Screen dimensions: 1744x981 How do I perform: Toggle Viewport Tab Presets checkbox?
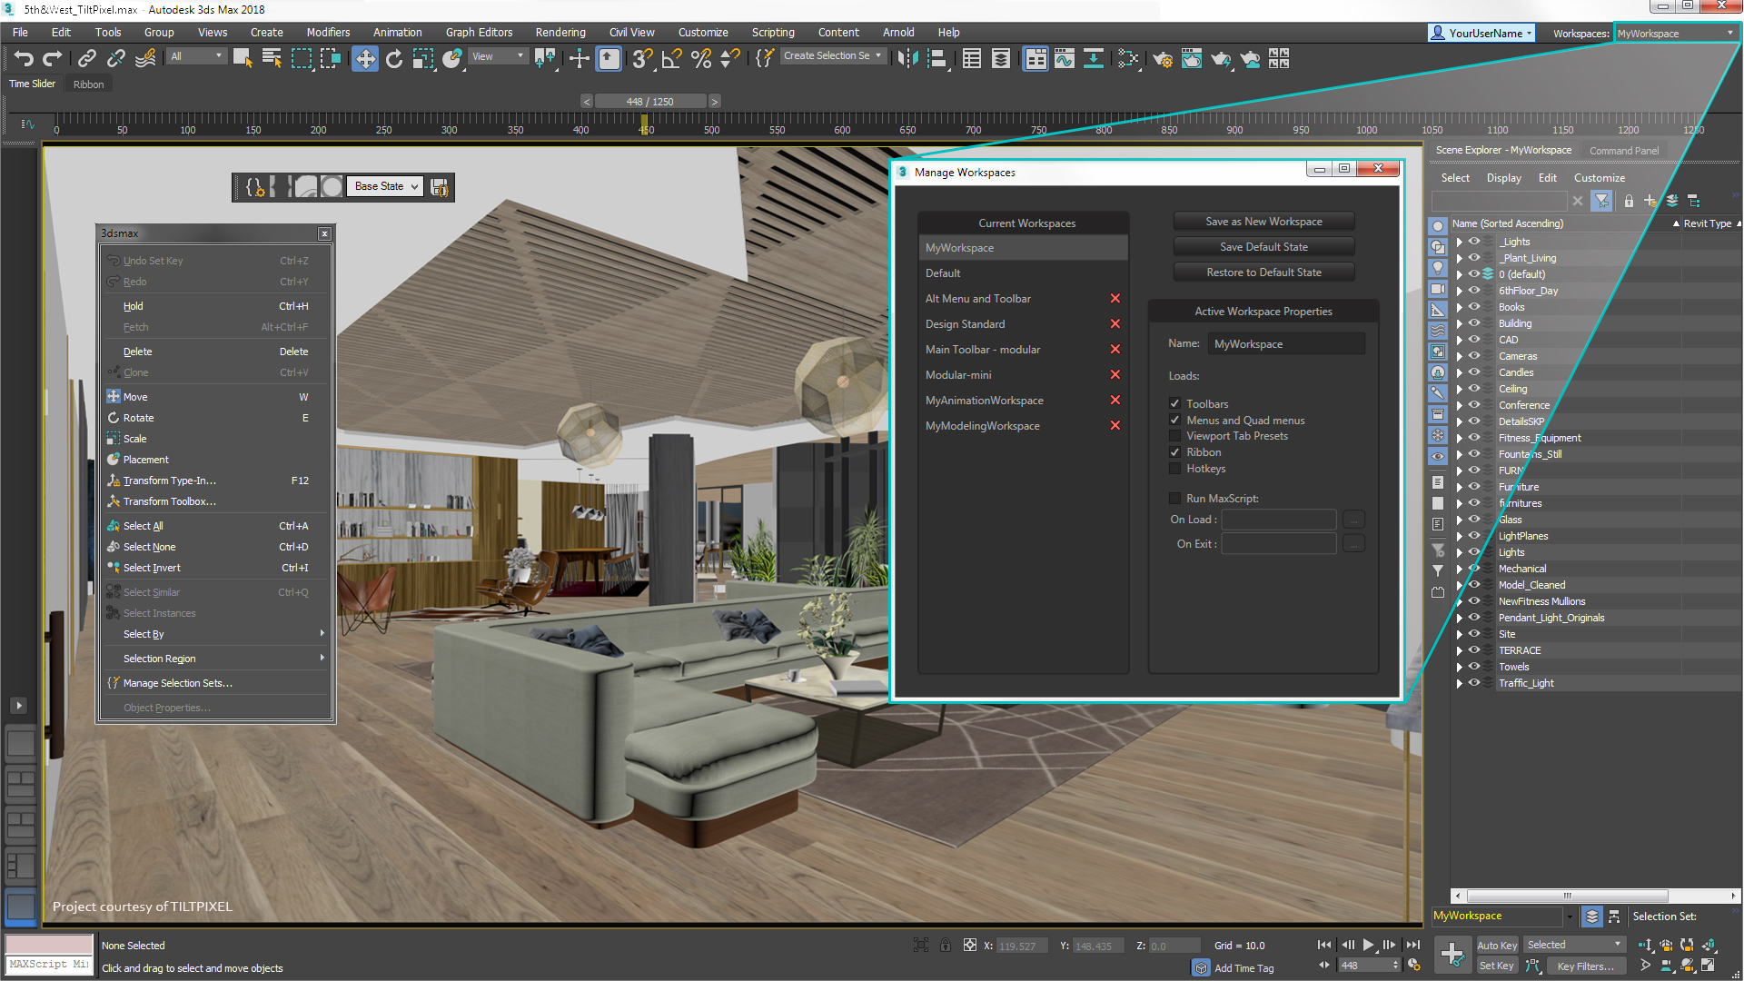(x=1176, y=436)
